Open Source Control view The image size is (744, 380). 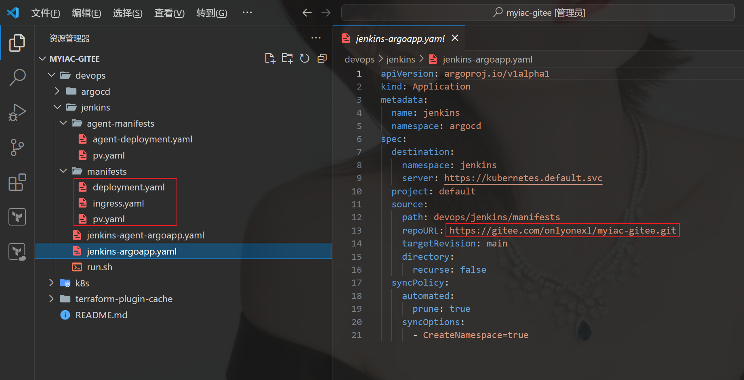[17, 147]
